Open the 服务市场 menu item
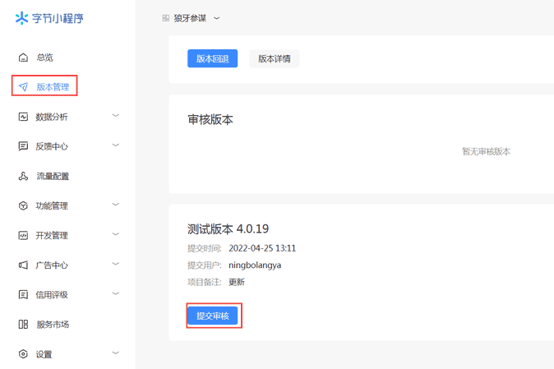This screenshot has width=554, height=369. point(53,324)
